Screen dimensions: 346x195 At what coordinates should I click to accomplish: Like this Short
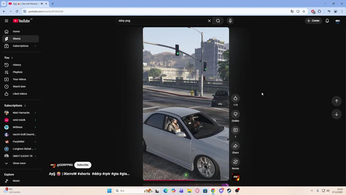coord(235,98)
